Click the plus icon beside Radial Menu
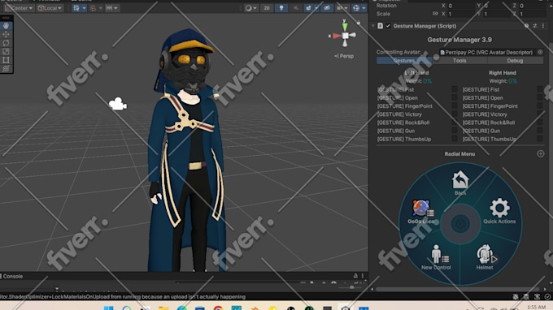The image size is (553, 310). pos(540,153)
